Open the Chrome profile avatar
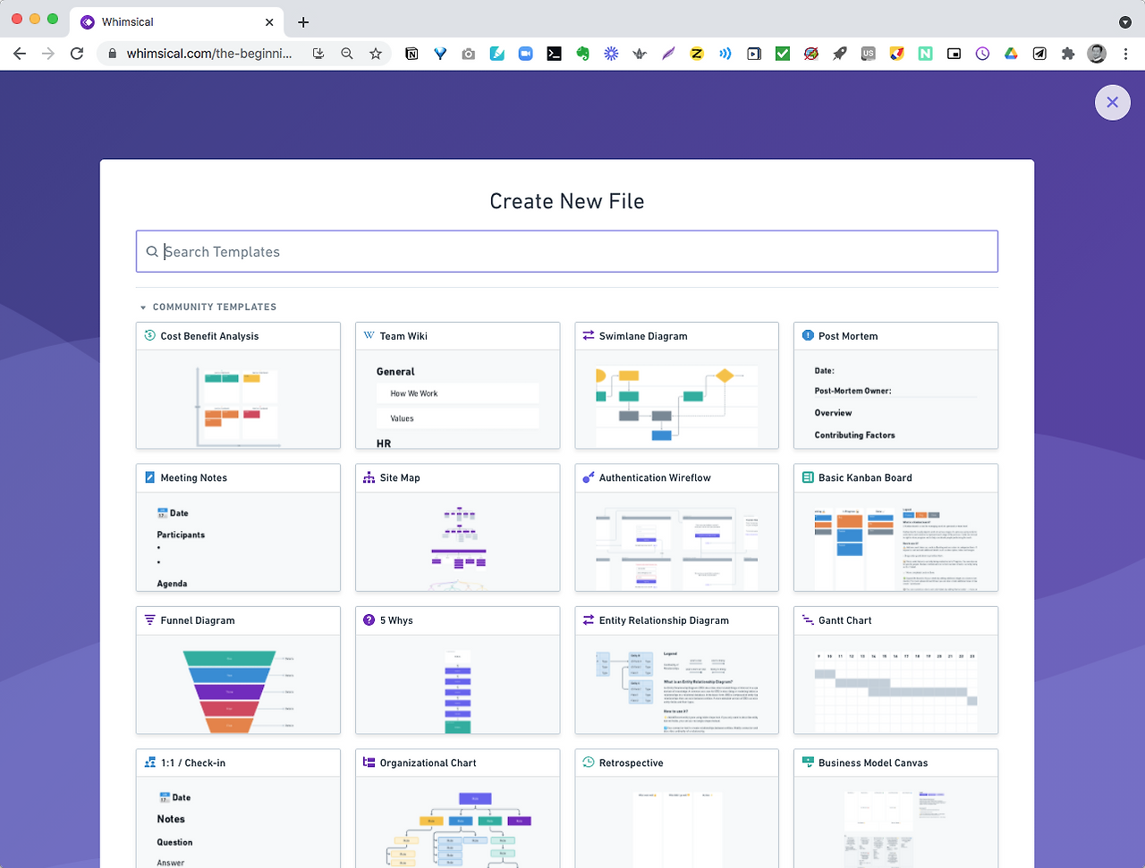The height and width of the screenshot is (868, 1145). click(1097, 54)
